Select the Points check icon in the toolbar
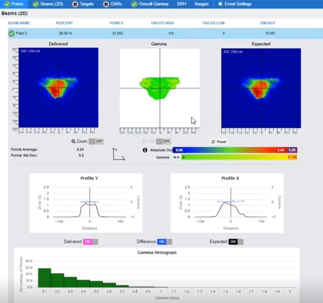323x303 pixels. click(6, 4)
